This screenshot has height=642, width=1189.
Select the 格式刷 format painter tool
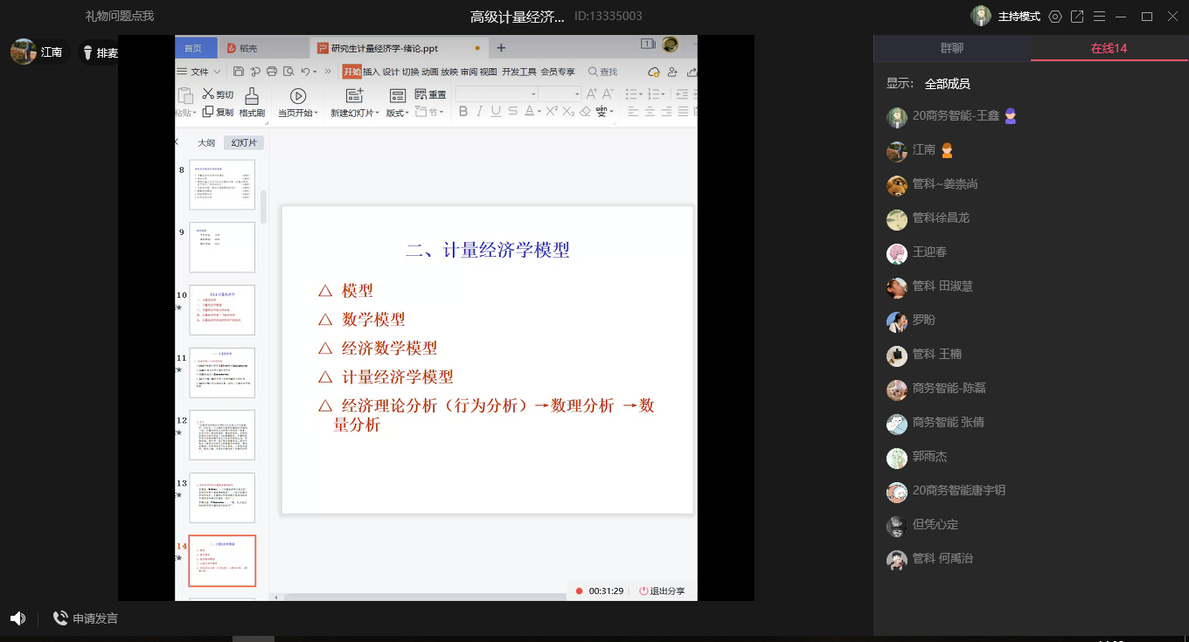252,102
